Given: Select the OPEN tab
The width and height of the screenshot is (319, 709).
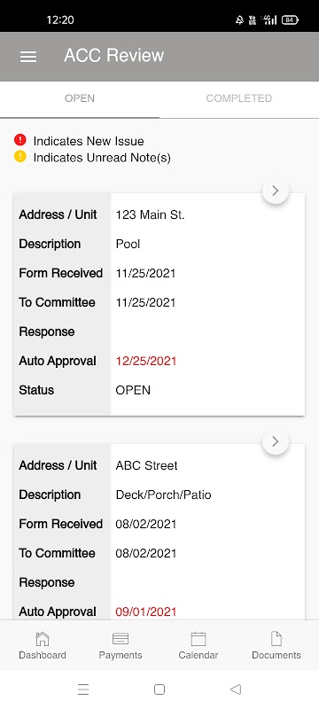Looking at the screenshot, I should click(80, 98).
